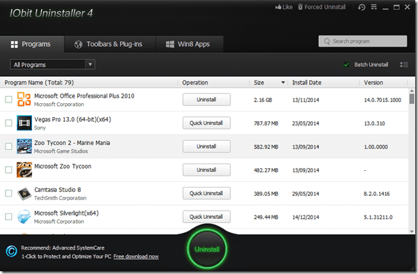Viewport: 418px width, 274px height.
Task: Open the options menu lines icon
Action: 374,7
